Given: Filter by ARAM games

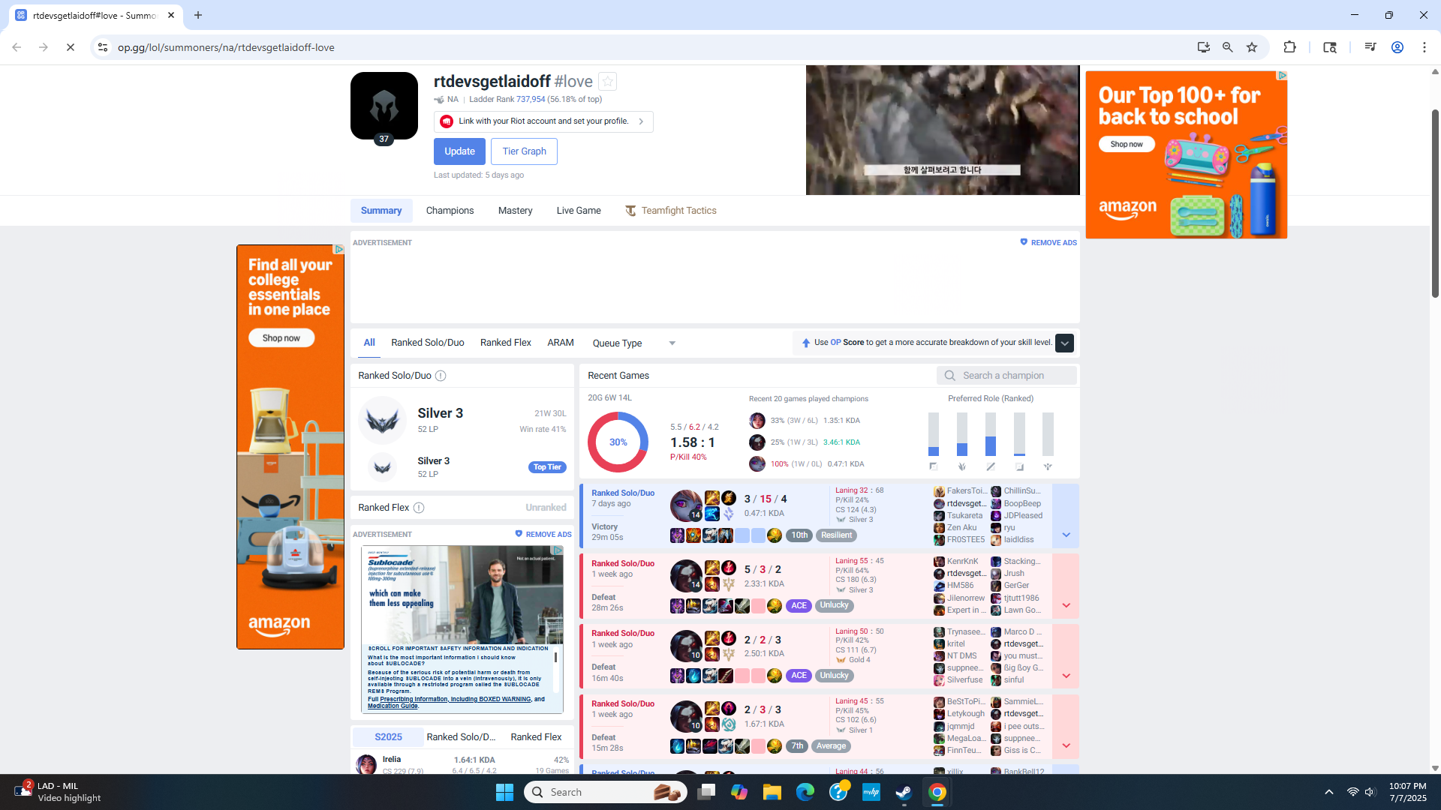Looking at the screenshot, I should 561,343.
